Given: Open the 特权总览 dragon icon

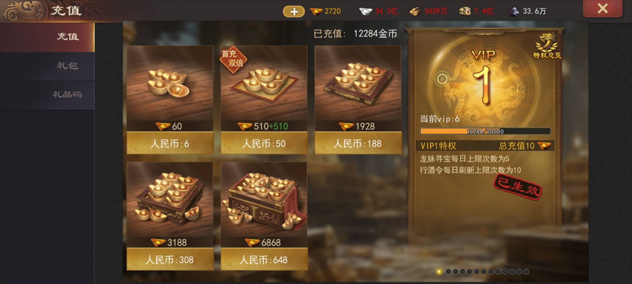Looking at the screenshot, I should (x=547, y=46).
